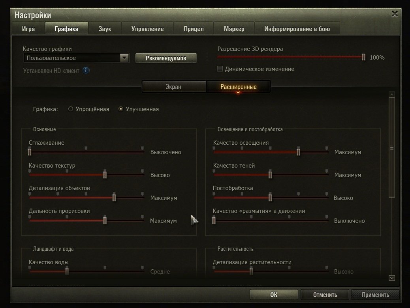
Task: Enable the Динамическое изменение checkbox
Action: point(220,69)
